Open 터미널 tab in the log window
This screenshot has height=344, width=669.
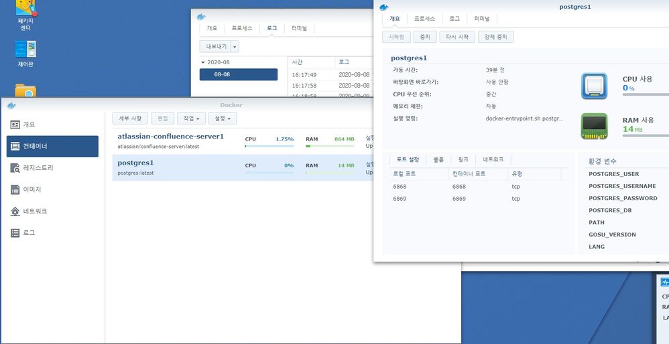pyautogui.click(x=300, y=29)
